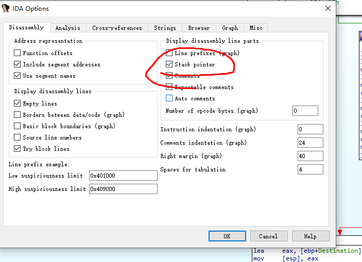
Task: Open the Cross-references tab
Action: [x=117, y=28]
